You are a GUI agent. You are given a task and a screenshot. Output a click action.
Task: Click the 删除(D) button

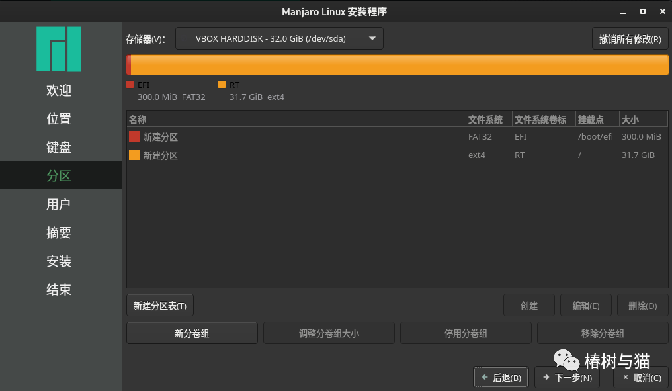(x=642, y=306)
